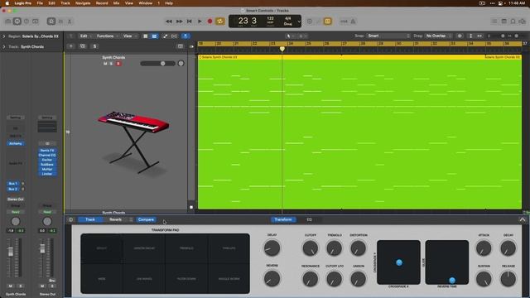Screen dimensions: 530x298
Task: Open the Navigate menu
Action: click(83, 3)
